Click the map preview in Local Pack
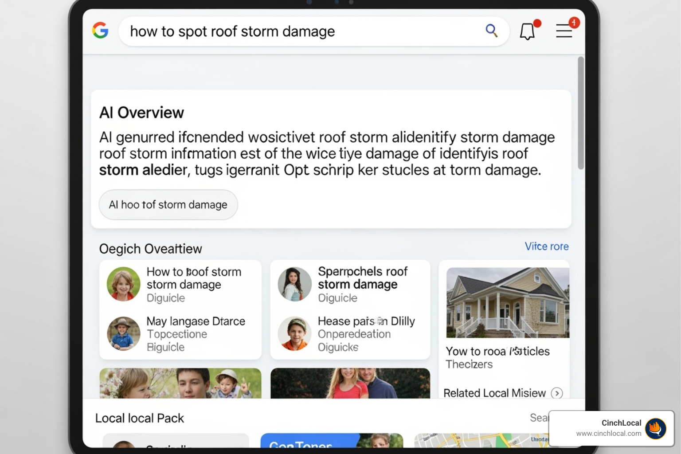This screenshot has width=681, height=454. [x=479, y=440]
